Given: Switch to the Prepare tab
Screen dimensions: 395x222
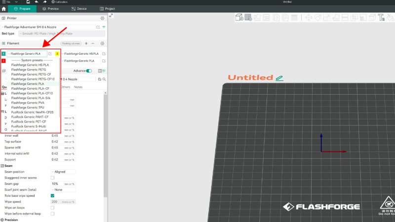Looking at the screenshot, I should click(22, 8).
